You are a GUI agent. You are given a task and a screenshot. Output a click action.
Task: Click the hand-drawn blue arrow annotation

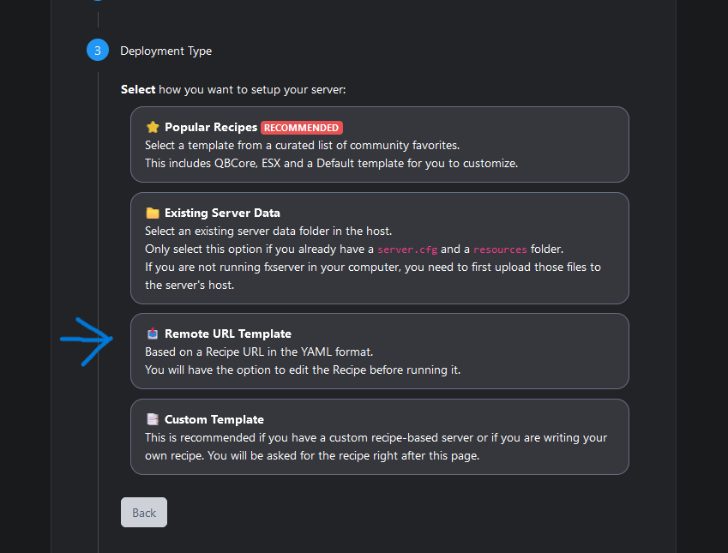click(87, 340)
